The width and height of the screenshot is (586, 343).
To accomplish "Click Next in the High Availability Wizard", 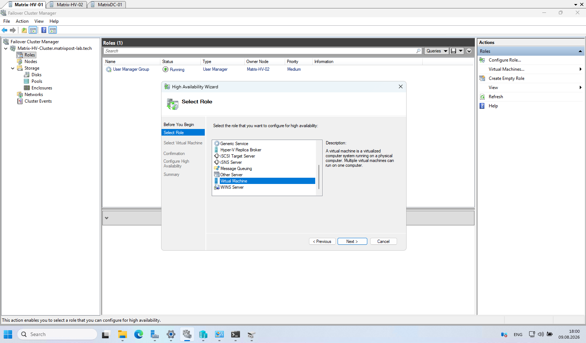I will click(x=352, y=241).
